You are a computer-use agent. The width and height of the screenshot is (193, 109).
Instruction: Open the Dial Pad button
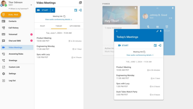pyautogui.click(x=11, y=15)
